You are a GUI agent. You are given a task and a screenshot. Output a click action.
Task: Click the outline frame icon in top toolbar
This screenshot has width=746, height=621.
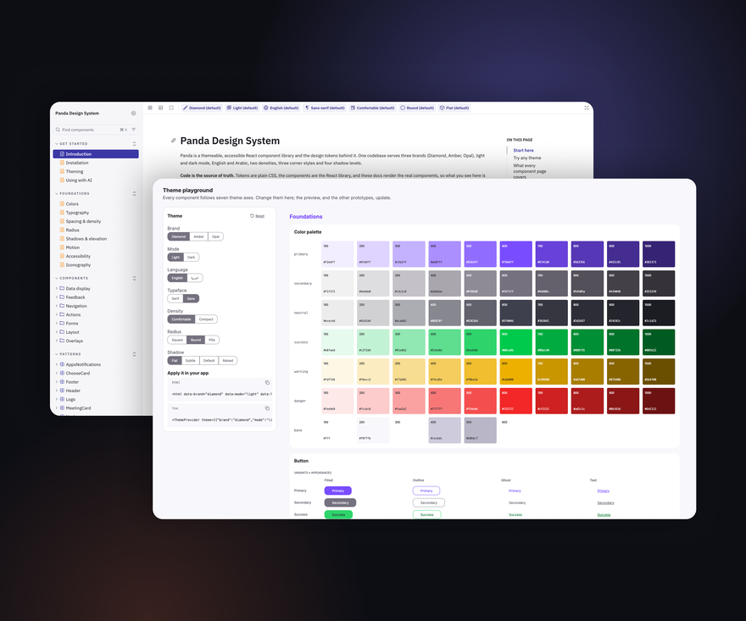[x=171, y=108]
